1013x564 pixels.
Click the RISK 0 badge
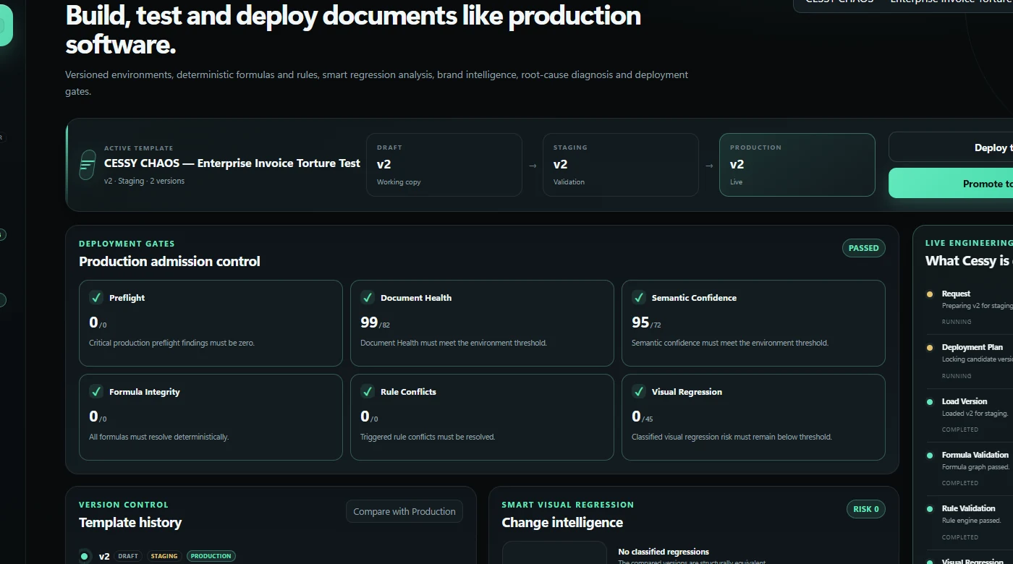(866, 509)
